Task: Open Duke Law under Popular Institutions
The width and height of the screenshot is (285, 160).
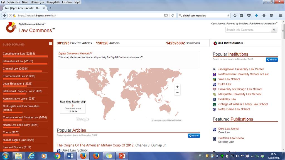Action: (x=225, y=84)
